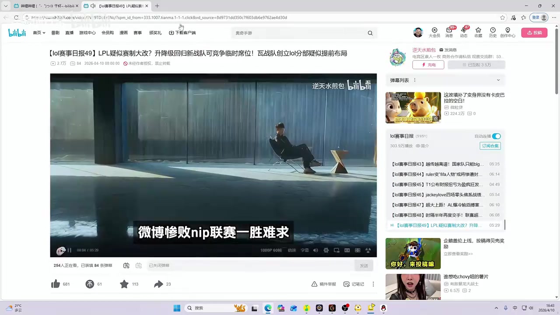560x315 pixels.
Task: Click the 订阅合集 subscribe button
Action: pos(490,146)
